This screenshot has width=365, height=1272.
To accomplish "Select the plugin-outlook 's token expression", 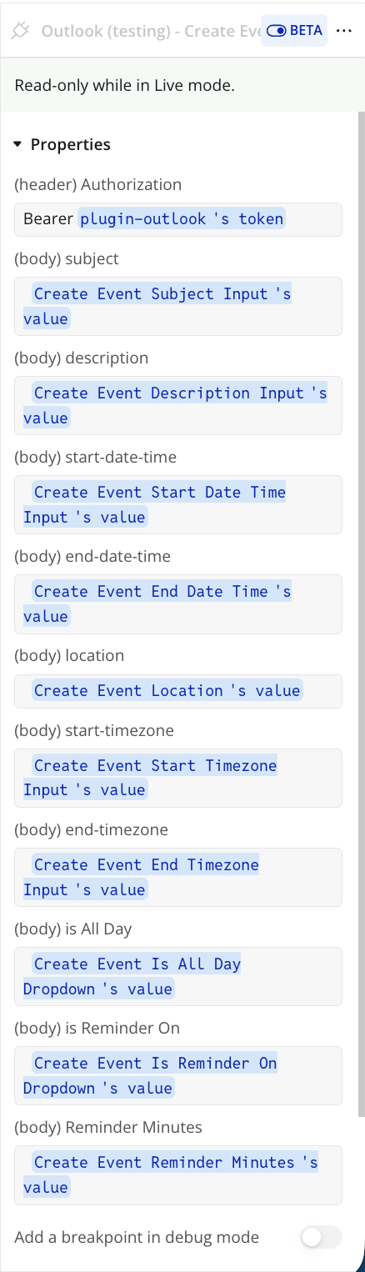I will point(182,219).
